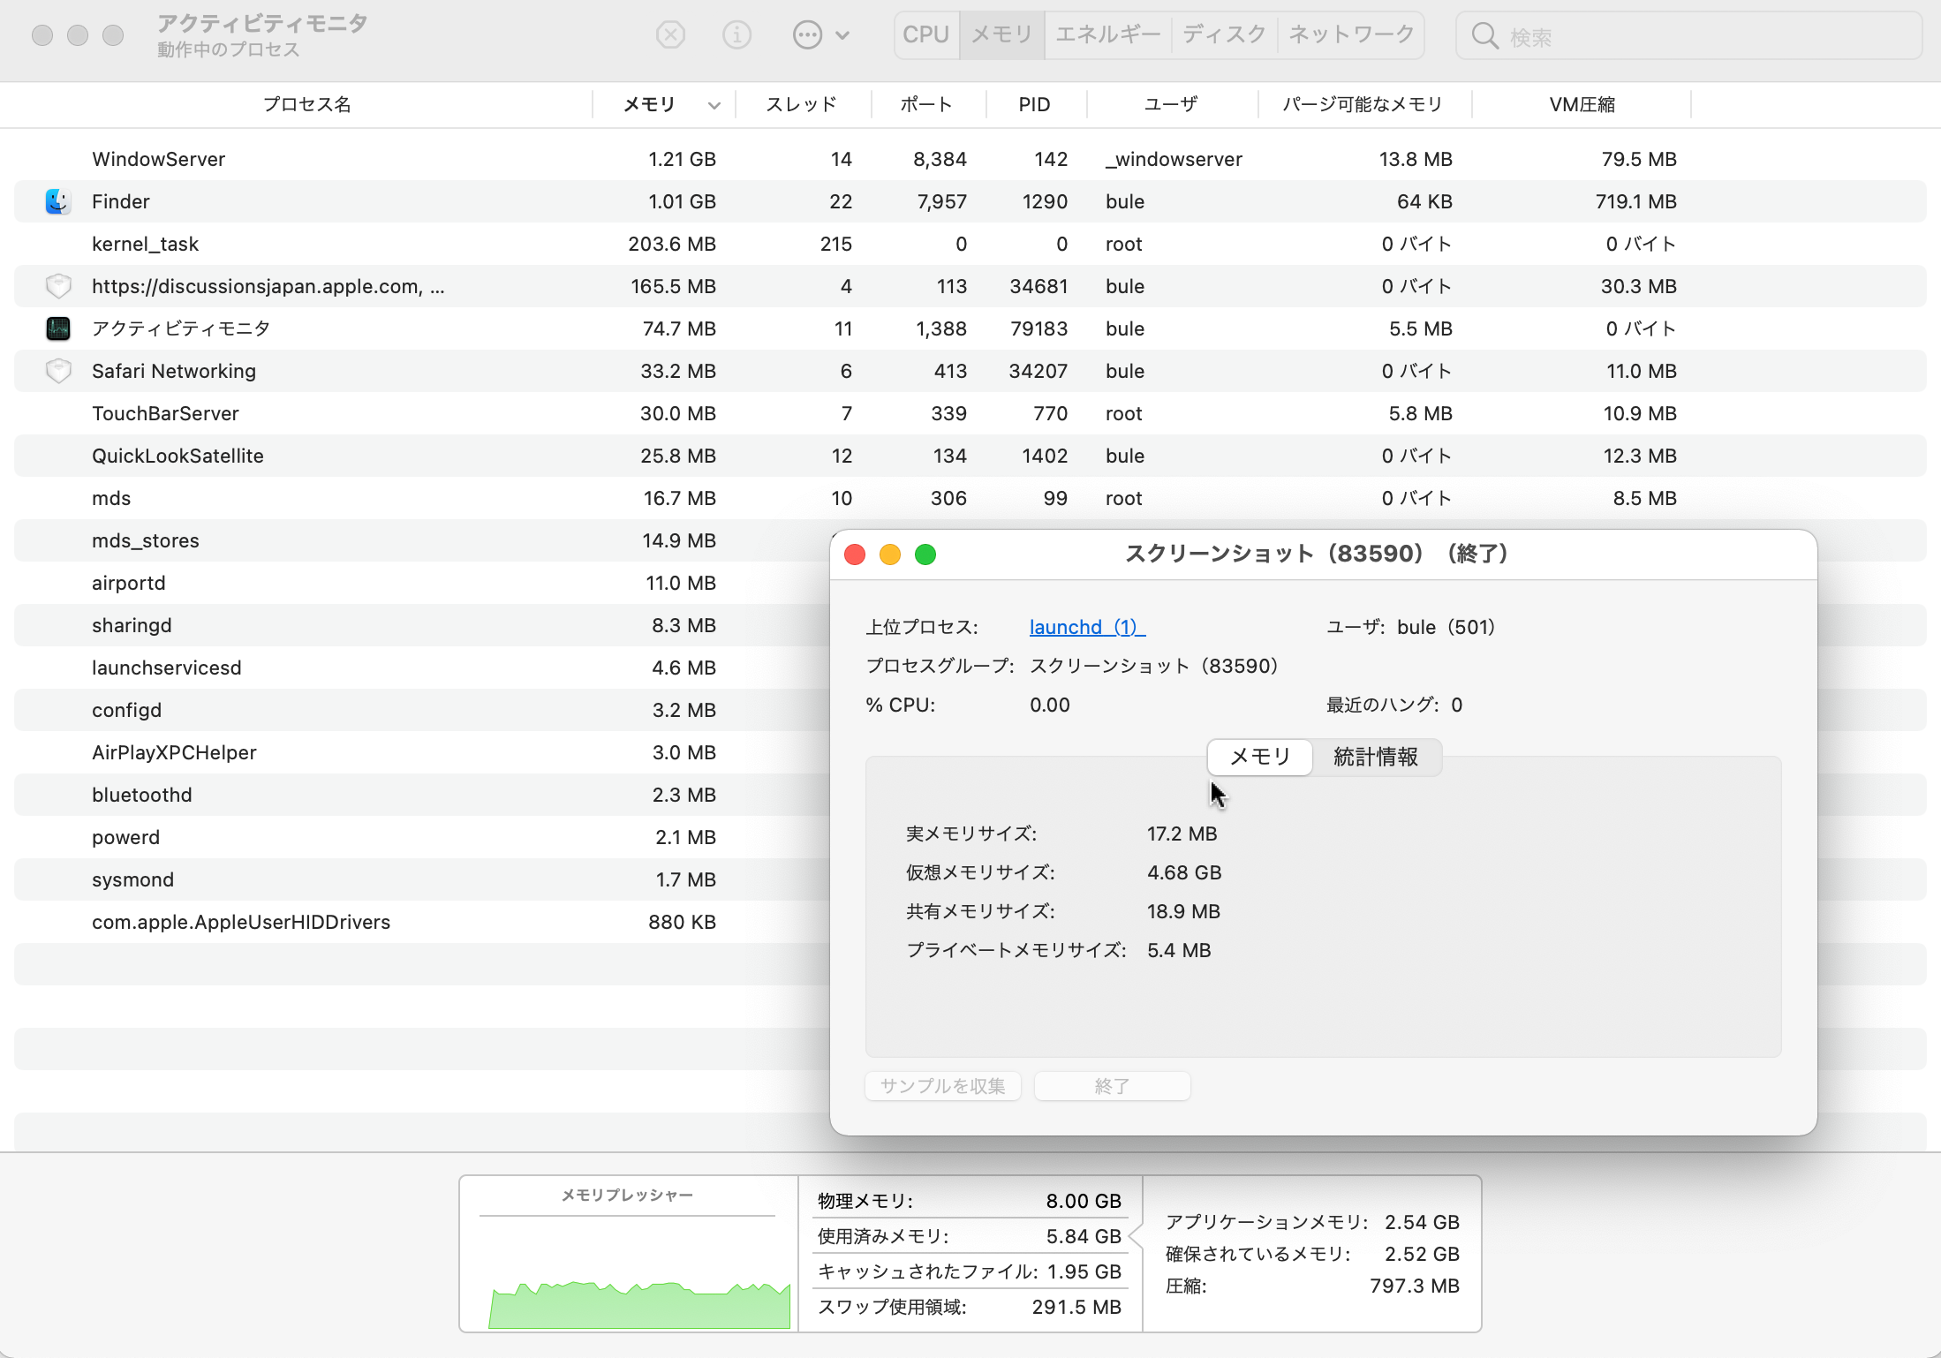Switch to the CPU tab
This screenshot has width=1941, height=1358.
[925, 34]
